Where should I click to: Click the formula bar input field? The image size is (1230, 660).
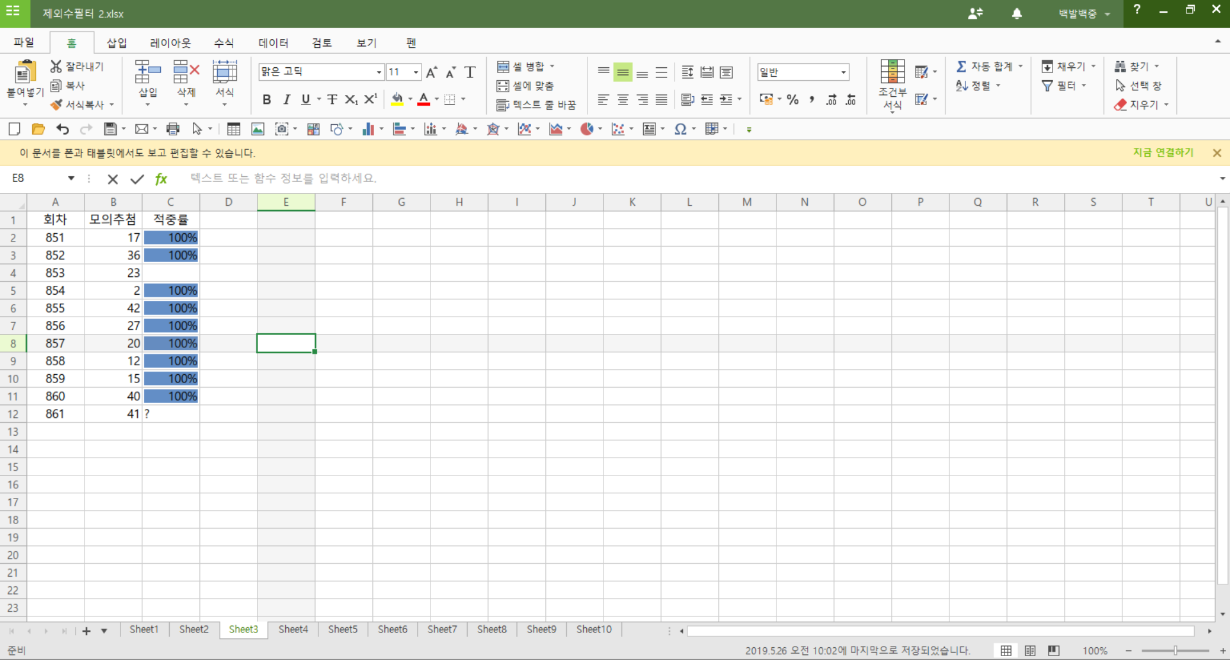click(641, 179)
